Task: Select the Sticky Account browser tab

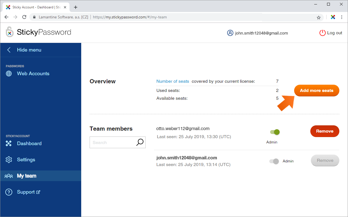Action: point(36,7)
